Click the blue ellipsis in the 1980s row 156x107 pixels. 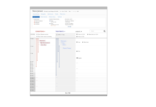click(57, 83)
